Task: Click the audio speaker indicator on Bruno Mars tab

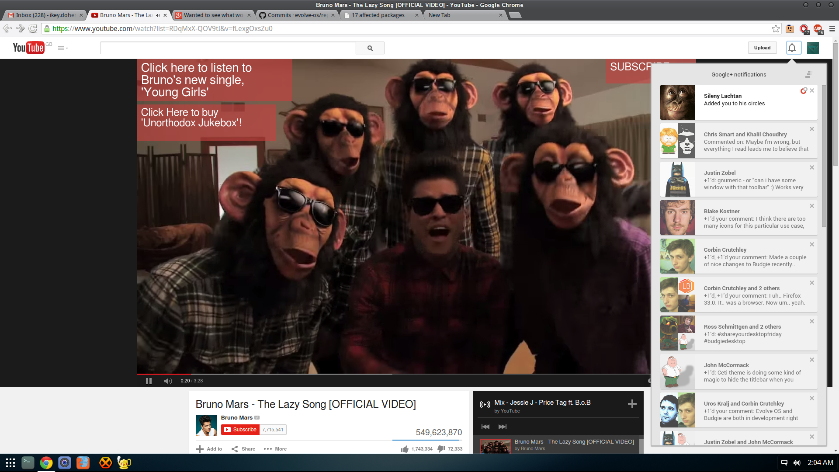Action: point(158,15)
